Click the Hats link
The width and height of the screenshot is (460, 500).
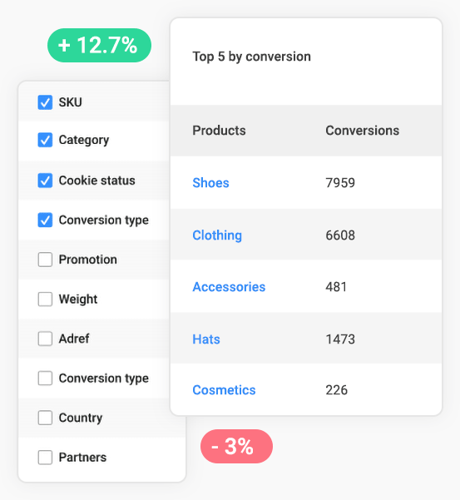[x=206, y=339]
